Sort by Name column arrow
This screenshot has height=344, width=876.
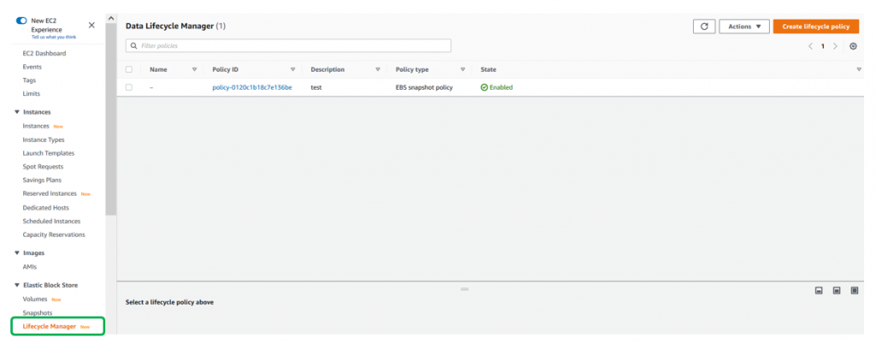tap(194, 70)
